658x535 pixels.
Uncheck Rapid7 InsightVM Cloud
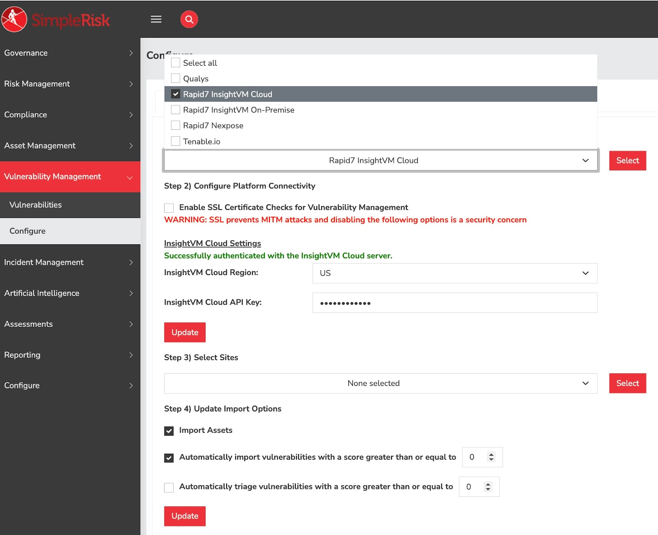[x=176, y=94]
